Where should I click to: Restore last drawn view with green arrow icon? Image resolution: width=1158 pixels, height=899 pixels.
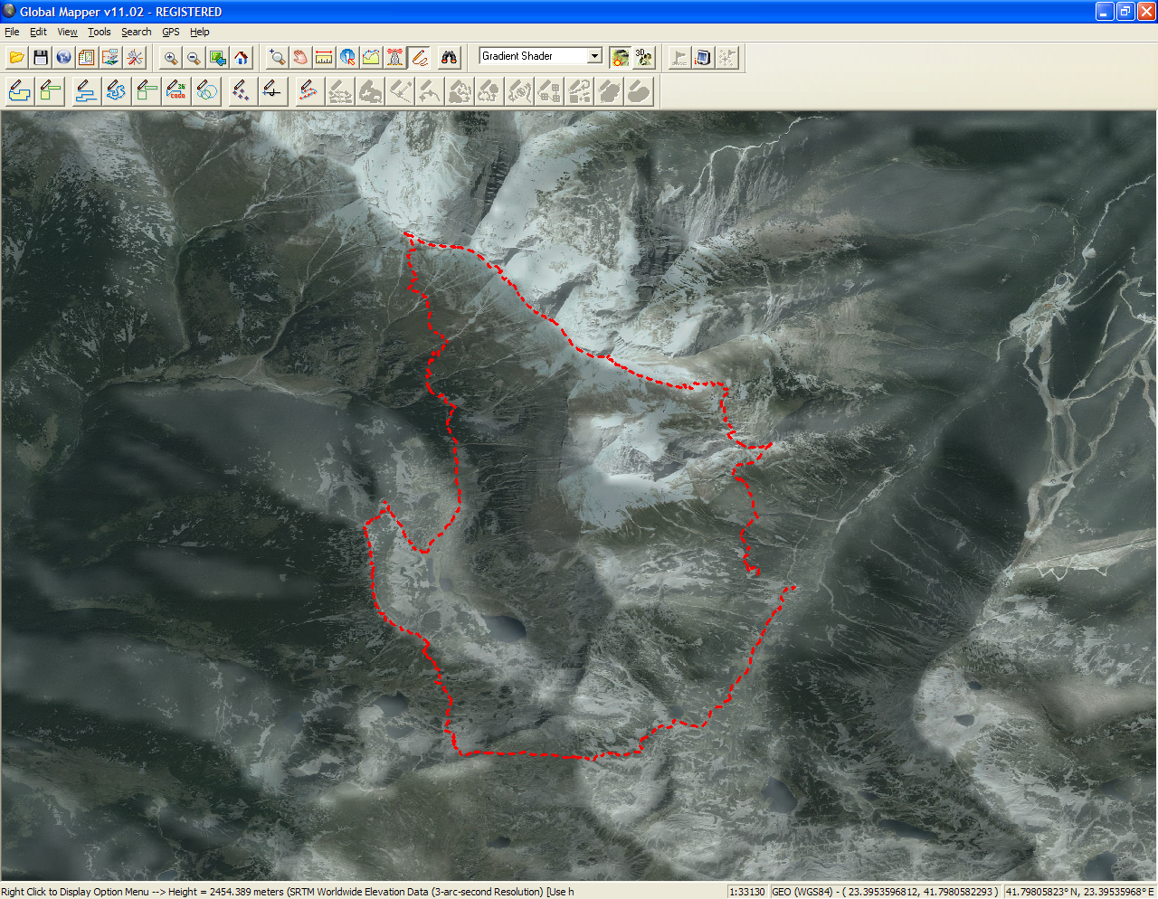(217, 58)
